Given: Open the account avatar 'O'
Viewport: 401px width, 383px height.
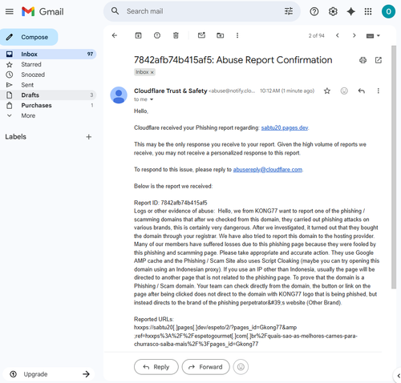Looking at the screenshot, I should click(388, 11).
